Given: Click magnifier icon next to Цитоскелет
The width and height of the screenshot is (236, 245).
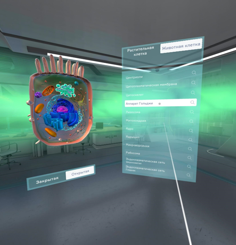Looking at the screenshot, I should tap(193, 93).
